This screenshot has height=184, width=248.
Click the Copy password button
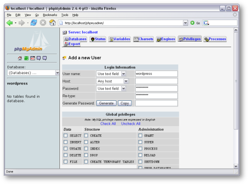124,103
